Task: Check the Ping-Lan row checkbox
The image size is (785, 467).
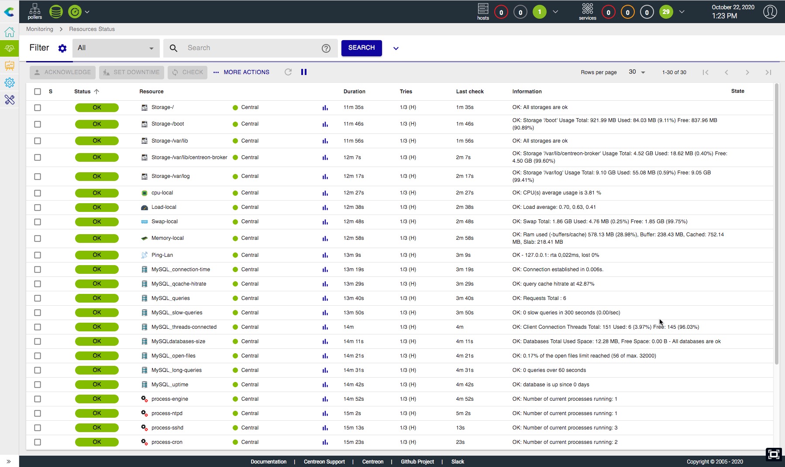Action: pyautogui.click(x=38, y=255)
